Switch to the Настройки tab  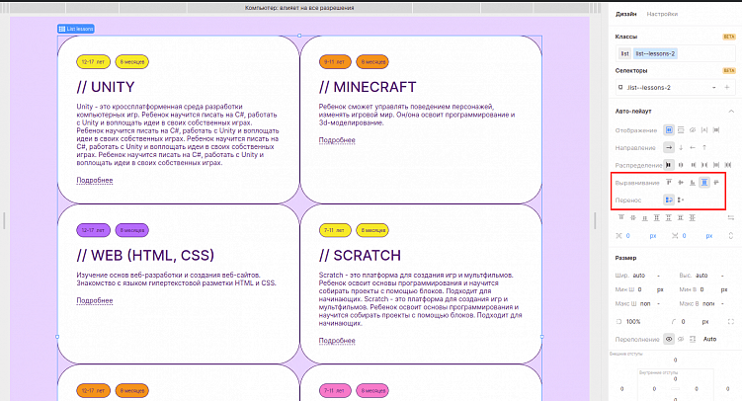662,14
